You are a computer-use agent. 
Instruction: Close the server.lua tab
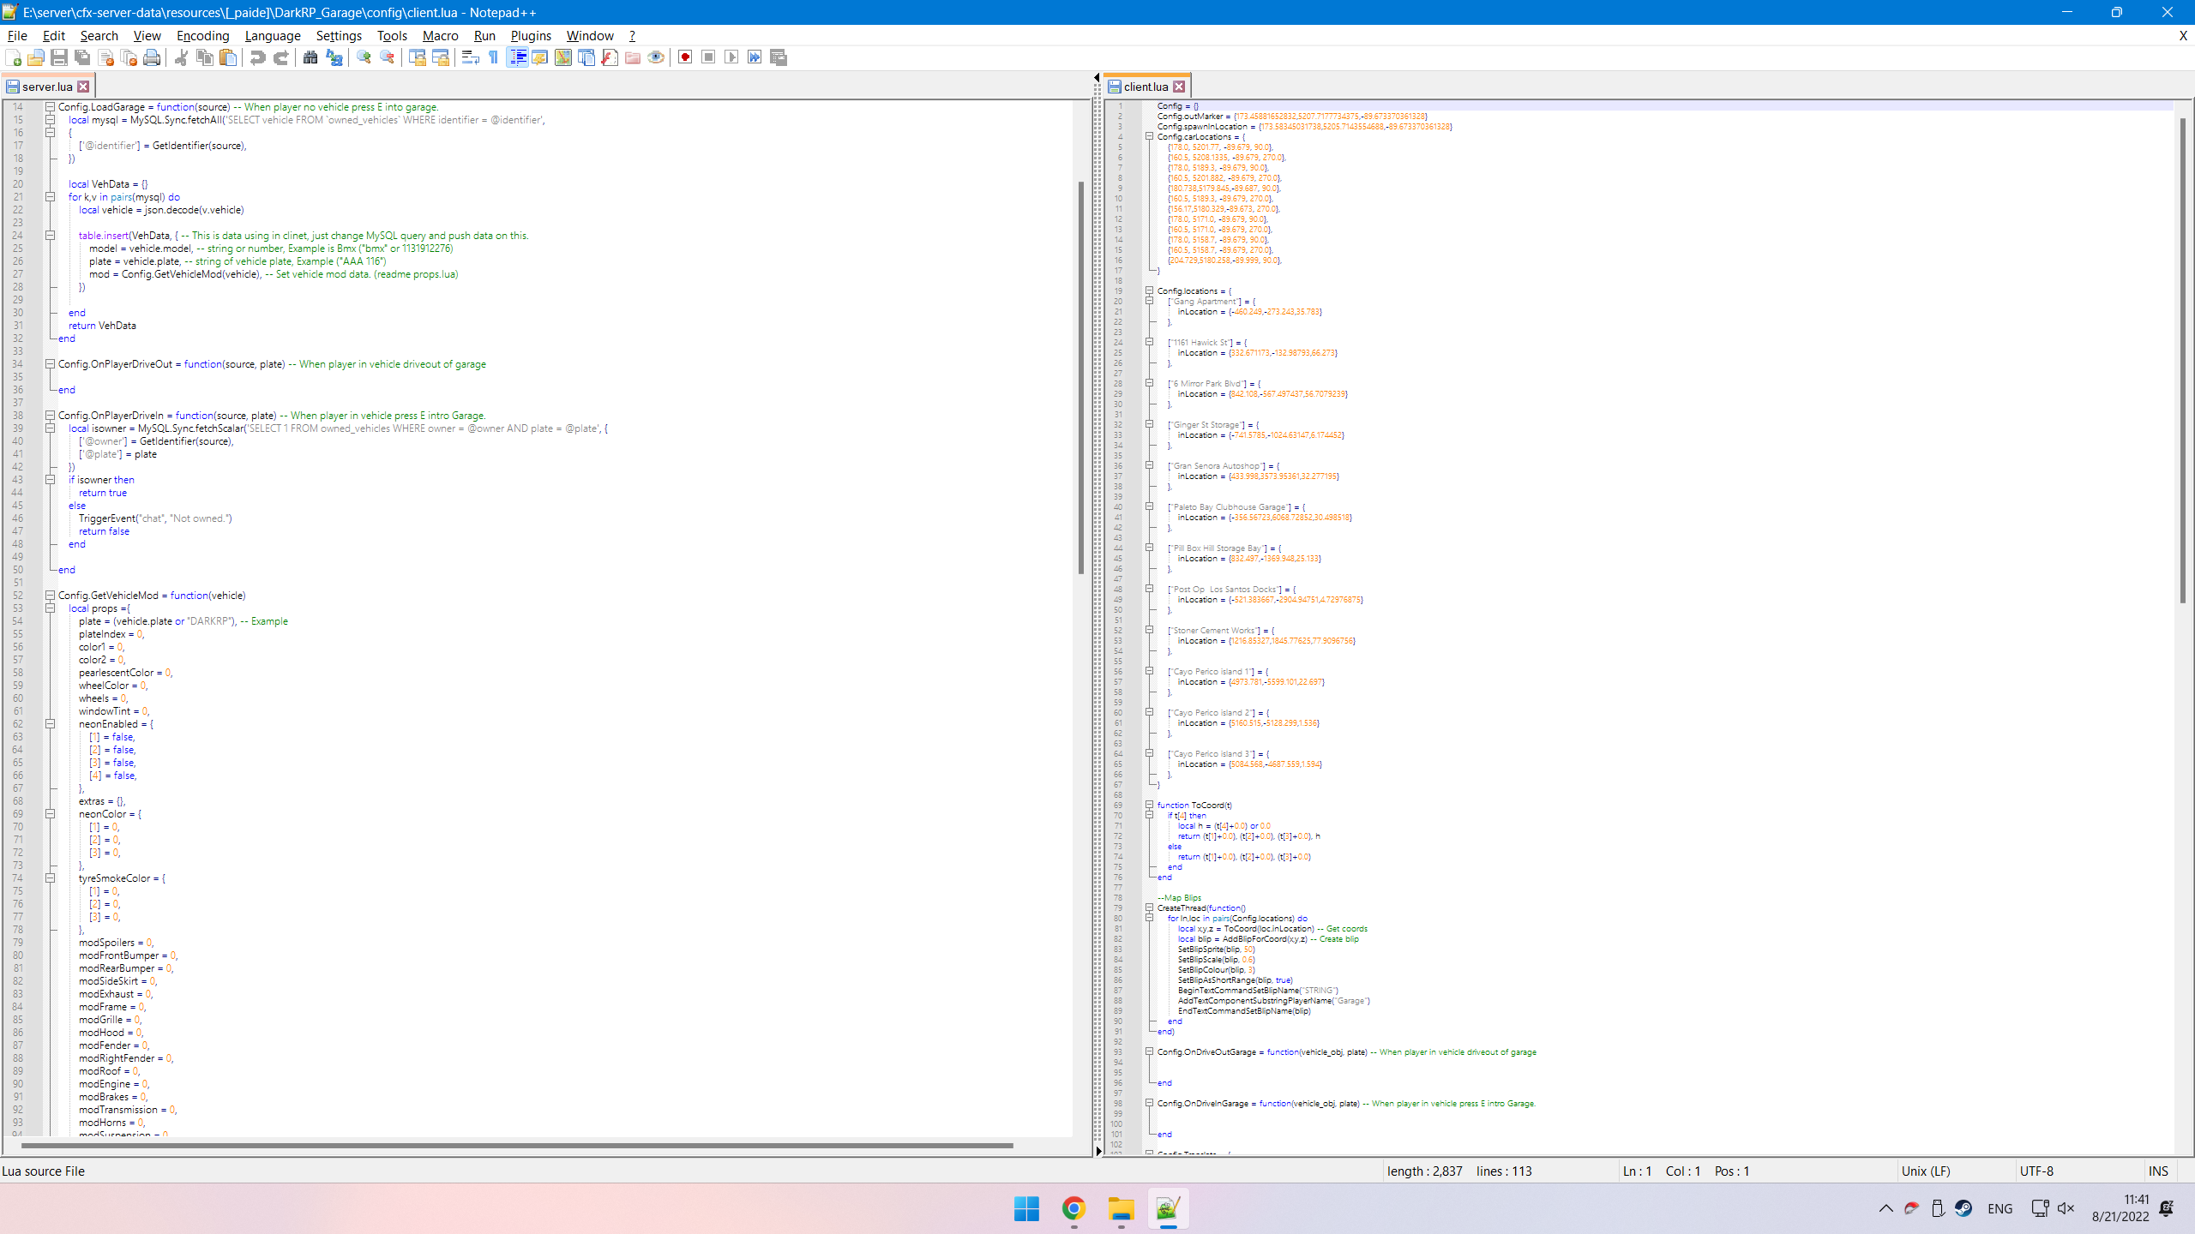(x=83, y=87)
